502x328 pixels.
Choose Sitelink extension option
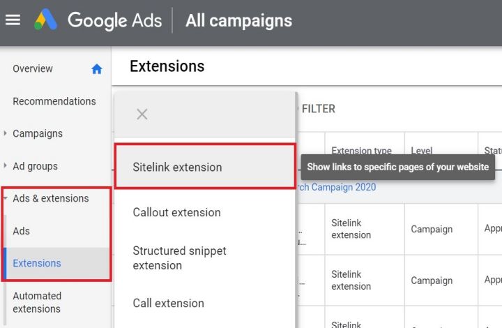coord(177,167)
